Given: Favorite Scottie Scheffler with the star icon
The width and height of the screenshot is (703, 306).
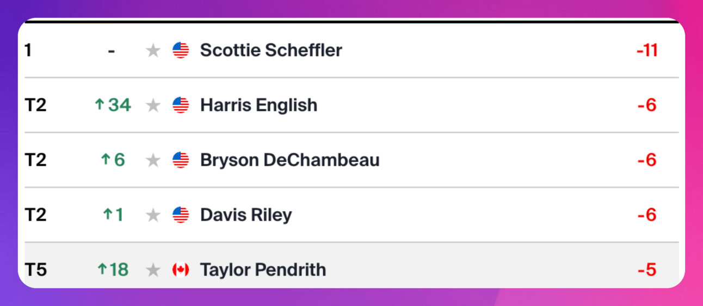Looking at the screenshot, I should (x=153, y=51).
